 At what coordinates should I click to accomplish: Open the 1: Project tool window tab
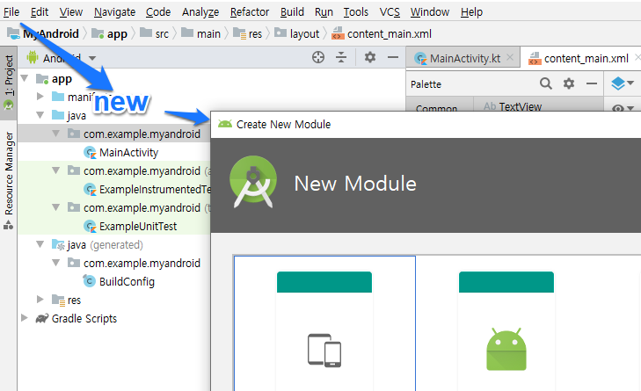[9, 83]
